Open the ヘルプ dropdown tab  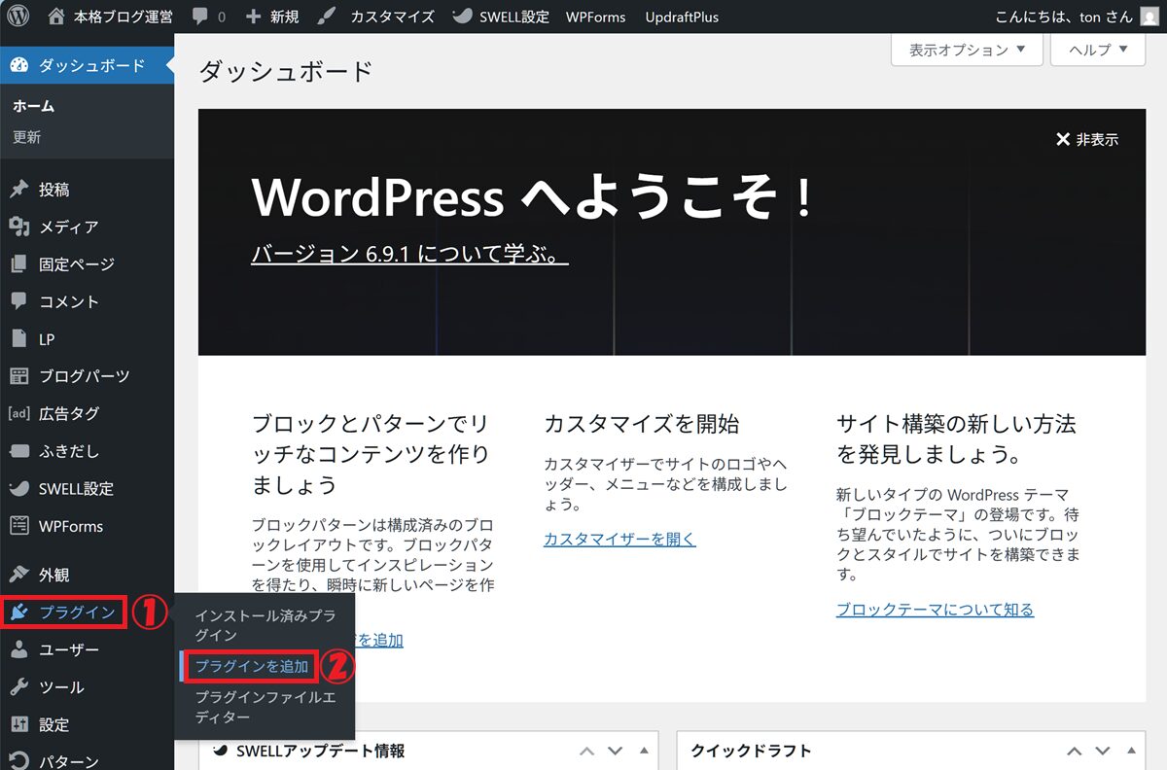pyautogui.click(x=1098, y=50)
